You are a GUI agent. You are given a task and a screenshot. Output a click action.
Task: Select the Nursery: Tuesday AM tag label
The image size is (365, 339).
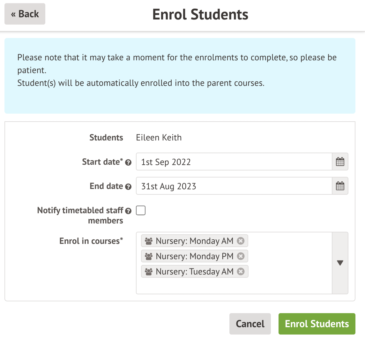coord(194,272)
